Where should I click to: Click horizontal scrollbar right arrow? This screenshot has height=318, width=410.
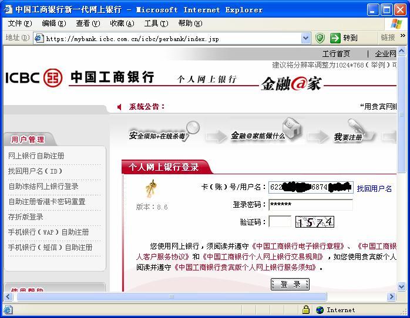click(x=391, y=296)
